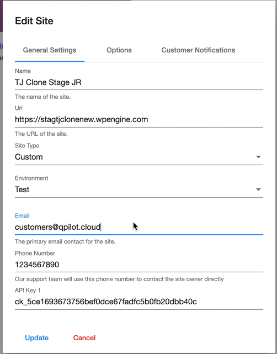Expand the Site Type dropdown arrow
This screenshot has width=277, height=354.
258,157
